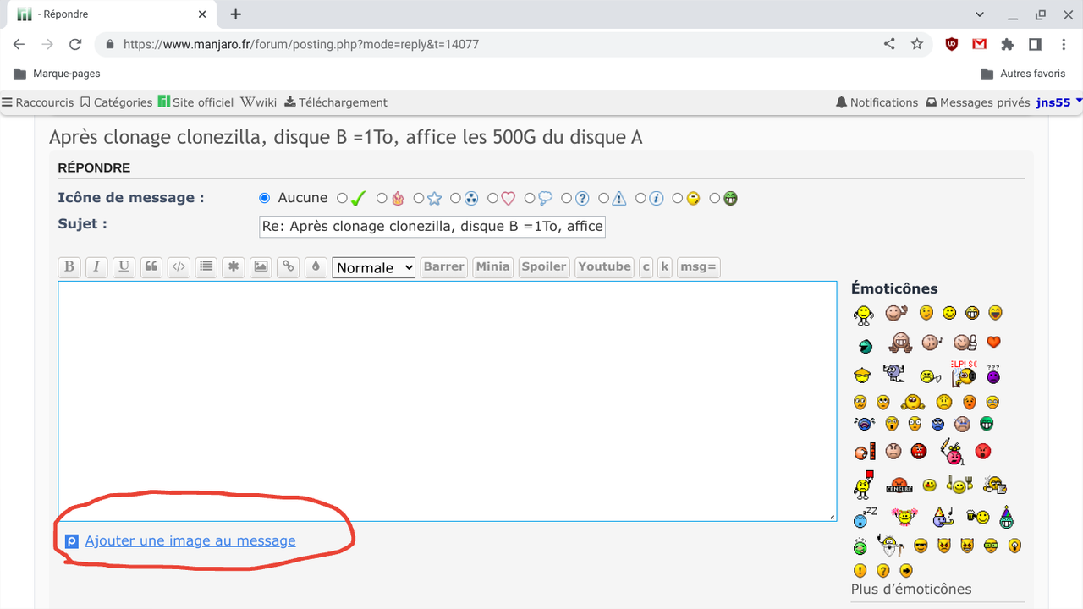Select the italic formatting icon
The height and width of the screenshot is (609, 1083).
(96, 266)
